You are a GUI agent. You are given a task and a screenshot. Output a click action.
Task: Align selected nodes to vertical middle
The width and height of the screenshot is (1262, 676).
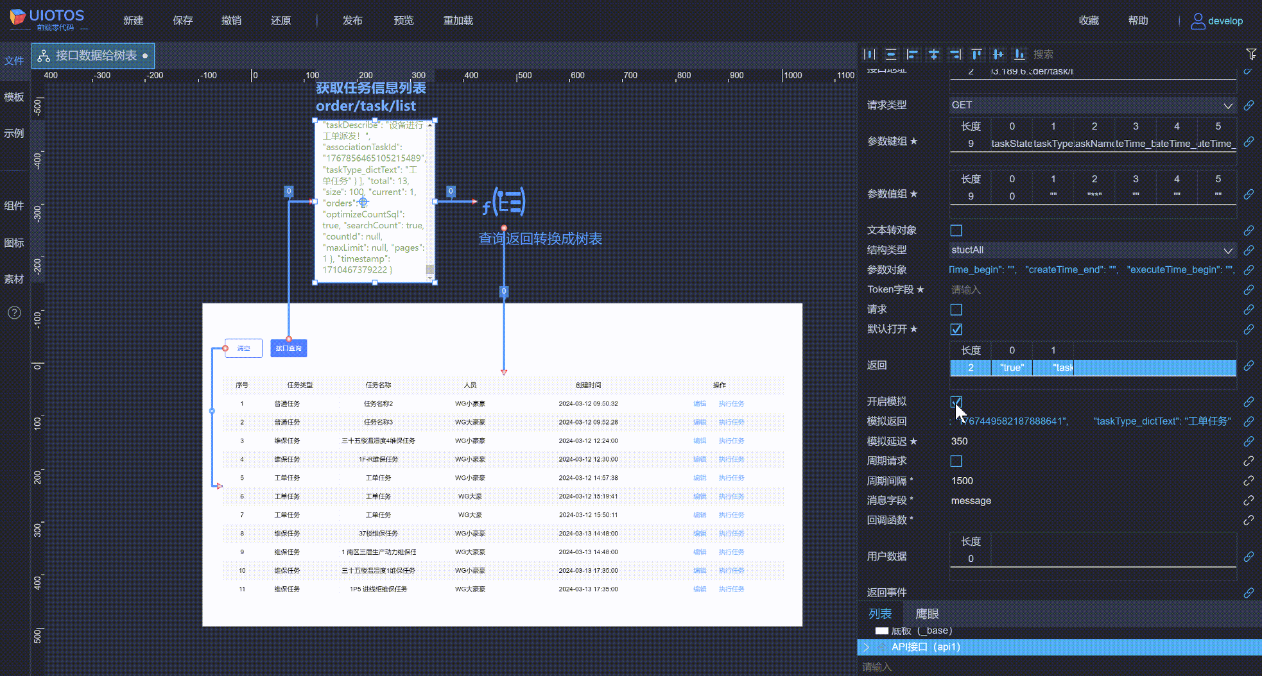pyautogui.click(x=998, y=55)
